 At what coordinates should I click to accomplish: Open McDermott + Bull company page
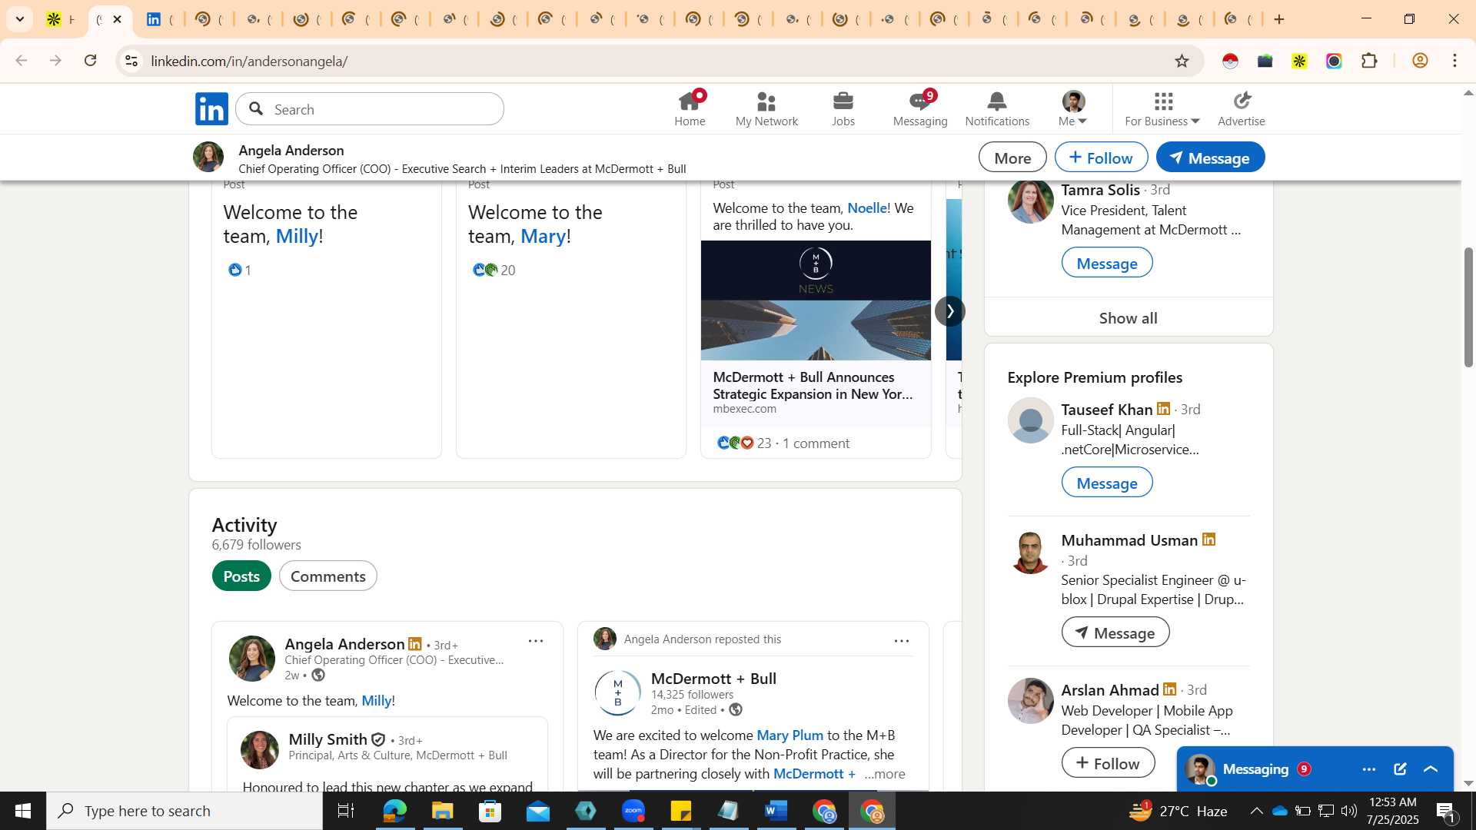coord(713,679)
